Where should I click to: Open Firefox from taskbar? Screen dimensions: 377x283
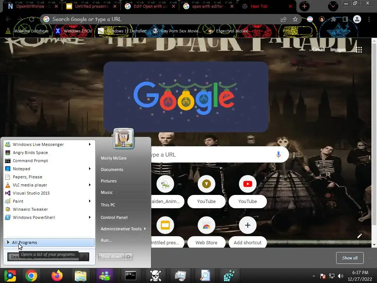[57, 276]
